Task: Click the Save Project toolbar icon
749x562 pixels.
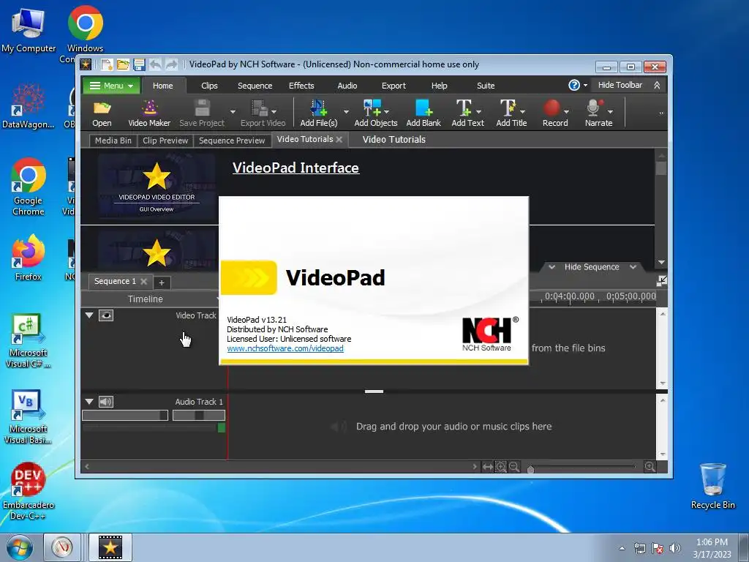Action: 202,113
